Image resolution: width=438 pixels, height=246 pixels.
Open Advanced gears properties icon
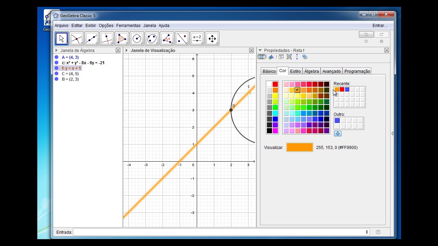[305, 57]
